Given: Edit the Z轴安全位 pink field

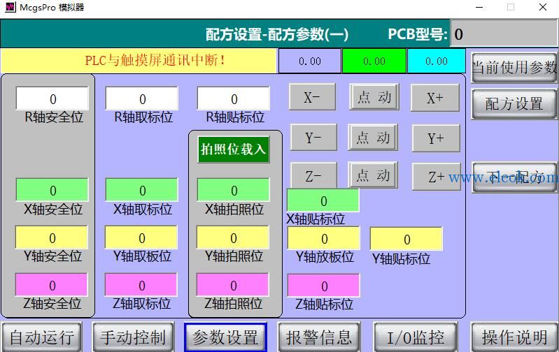Looking at the screenshot, I should pos(52,285).
